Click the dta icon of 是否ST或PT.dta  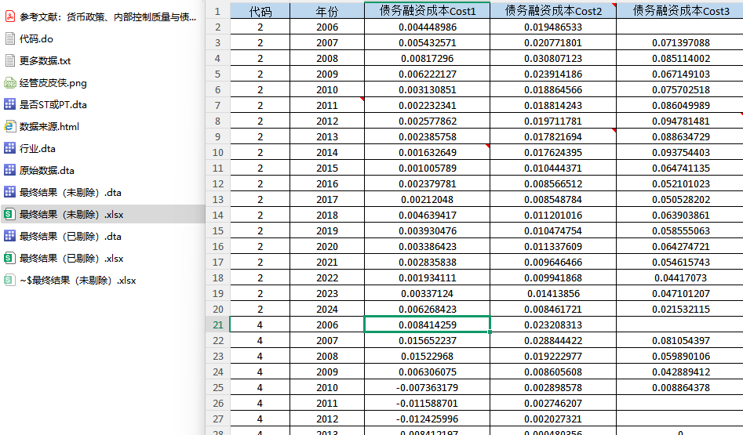10,104
